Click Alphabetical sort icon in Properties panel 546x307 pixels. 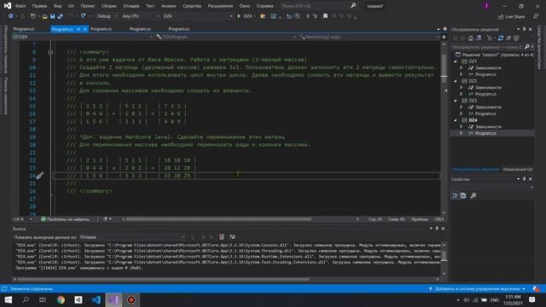[463, 195]
